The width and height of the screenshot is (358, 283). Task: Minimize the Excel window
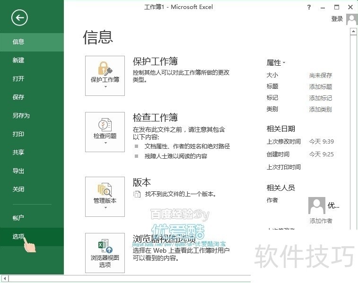pyautogui.click(x=323, y=7)
